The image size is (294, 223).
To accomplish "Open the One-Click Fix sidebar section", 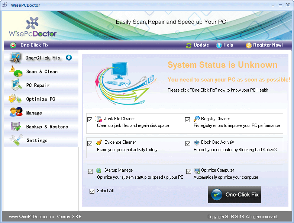I will [41, 57].
